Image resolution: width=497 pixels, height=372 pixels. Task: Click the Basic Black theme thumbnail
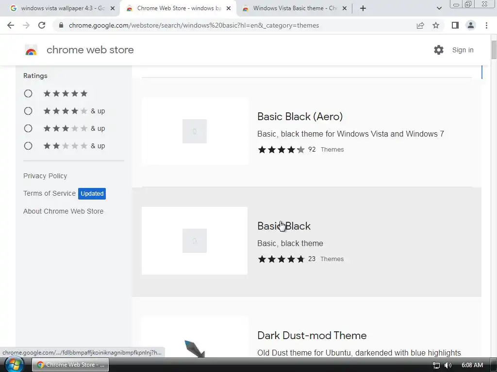click(x=194, y=241)
